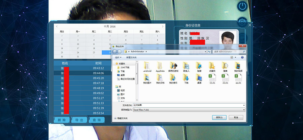The width and height of the screenshot is (303, 140).
Task: Click the 取消 cancel button
Action: [x=236, y=117]
